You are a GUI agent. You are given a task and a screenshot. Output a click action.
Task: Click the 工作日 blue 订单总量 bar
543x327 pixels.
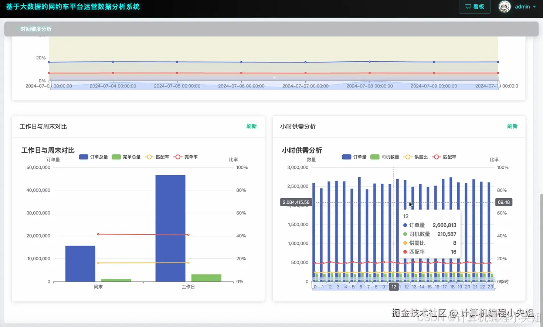(x=170, y=228)
